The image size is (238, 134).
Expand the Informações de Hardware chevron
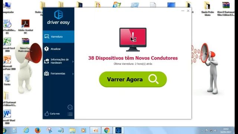(73, 61)
